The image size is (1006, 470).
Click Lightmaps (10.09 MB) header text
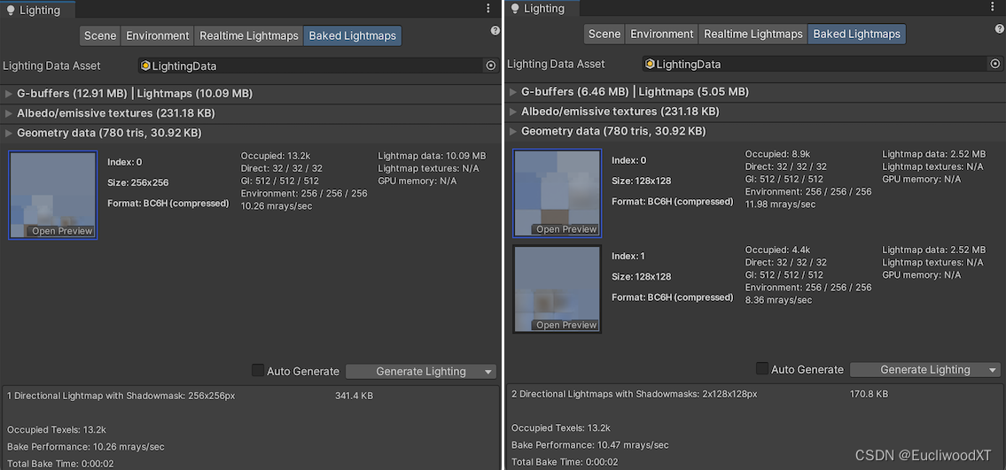click(x=194, y=94)
